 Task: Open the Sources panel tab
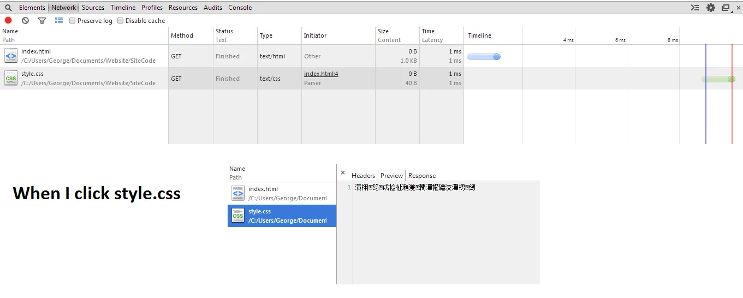pos(93,8)
